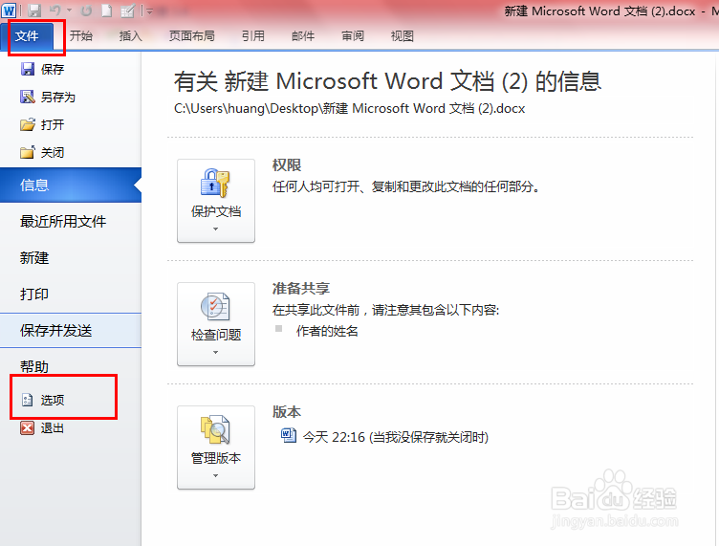Open the 引用 (References) ribbon tab
The image size is (719, 546).
pyautogui.click(x=253, y=35)
